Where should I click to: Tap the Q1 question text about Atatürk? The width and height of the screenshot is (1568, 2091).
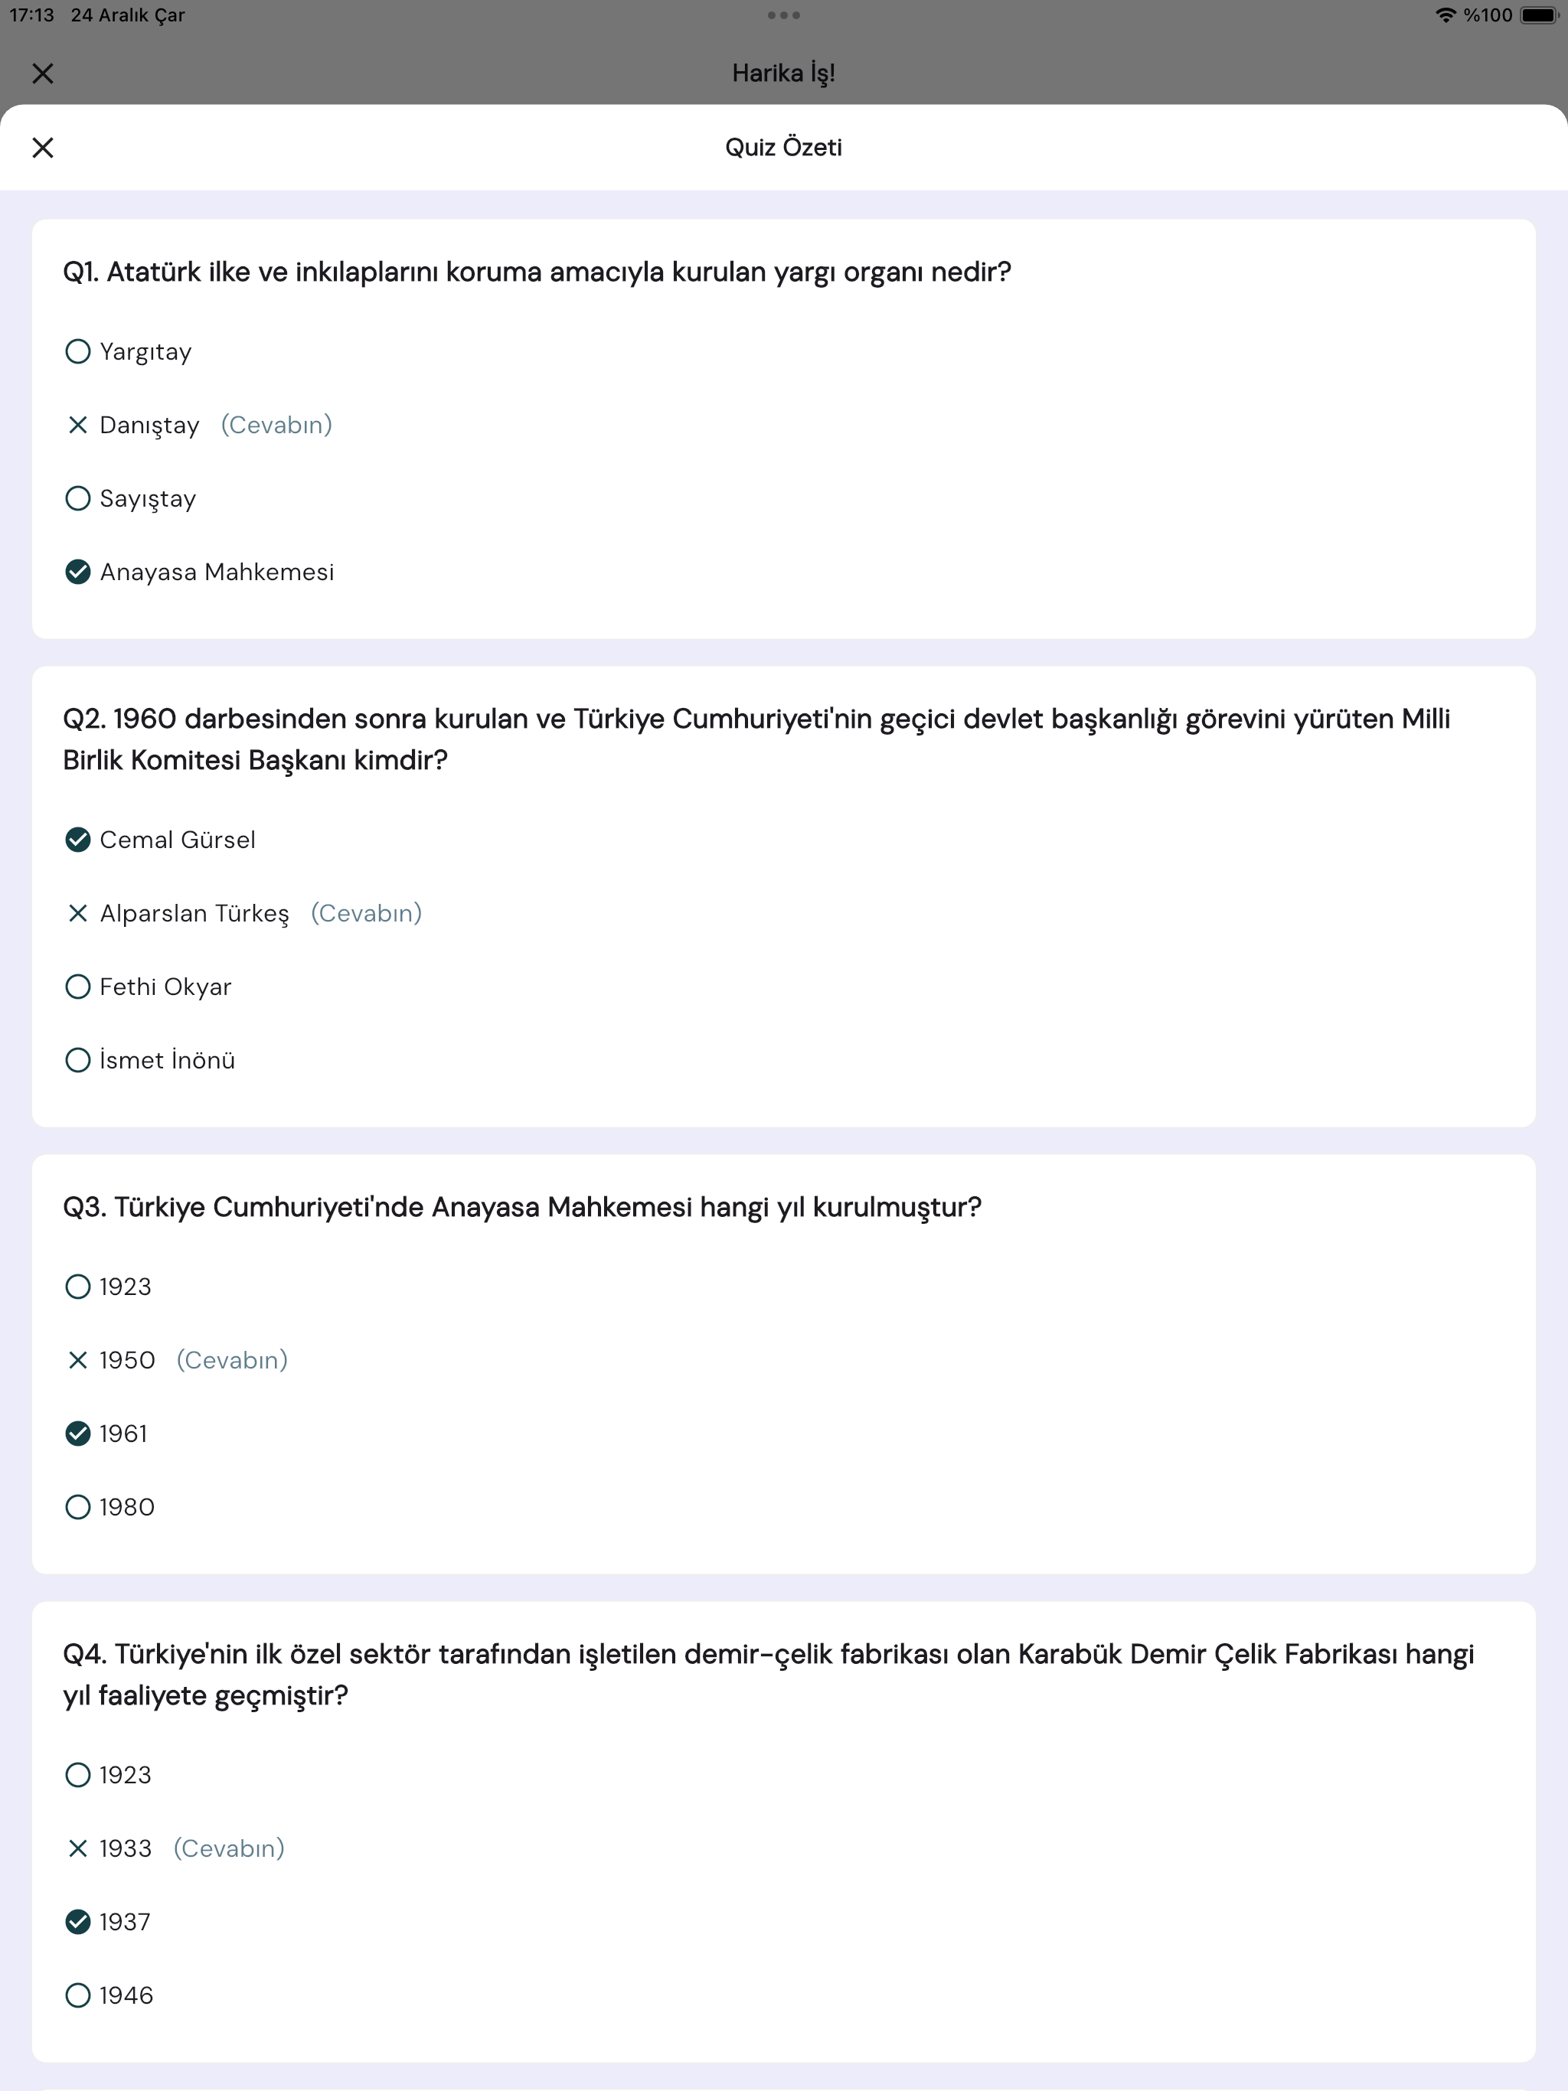[x=536, y=272]
